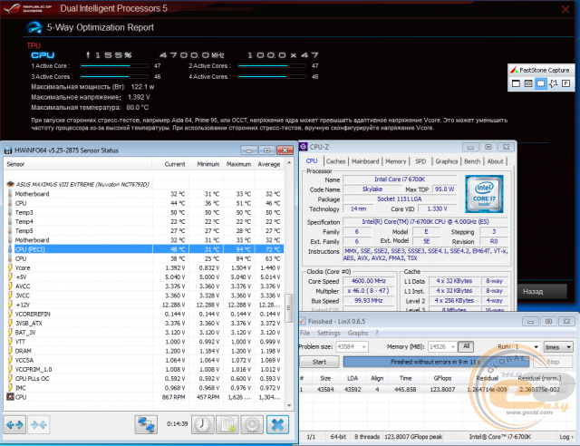The height and width of the screenshot is (446, 580).
Task: Select FastStone freehand region capture
Action: pyautogui.click(x=554, y=83)
